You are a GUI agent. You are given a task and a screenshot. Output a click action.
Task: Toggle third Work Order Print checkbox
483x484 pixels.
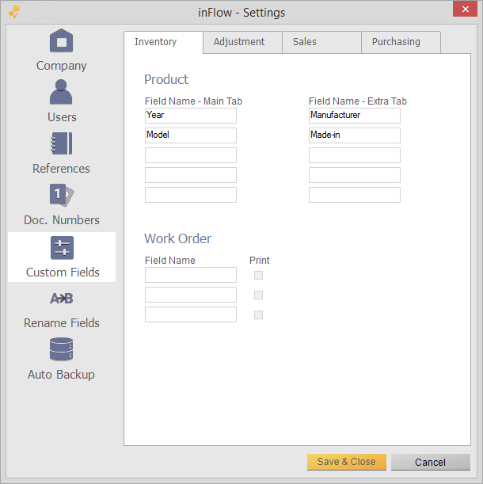[x=258, y=314]
